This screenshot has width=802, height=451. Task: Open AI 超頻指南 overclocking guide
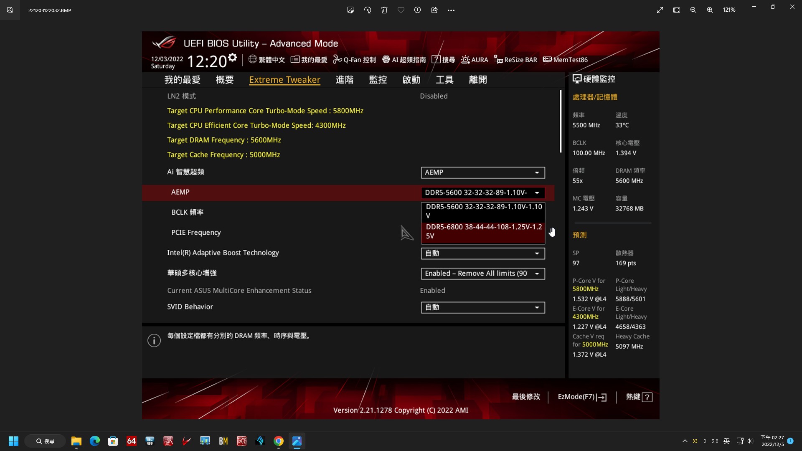coord(404,60)
